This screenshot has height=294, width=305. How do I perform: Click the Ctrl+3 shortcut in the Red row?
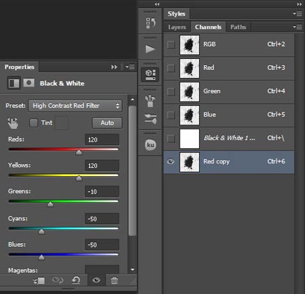(x=276, y=68)
